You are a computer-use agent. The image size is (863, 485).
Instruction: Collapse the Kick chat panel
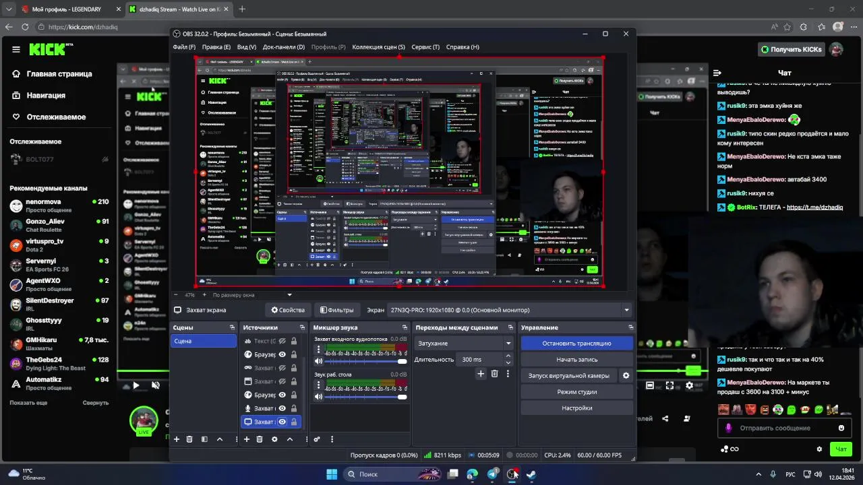pyautogui.click(x=717, y=73)
